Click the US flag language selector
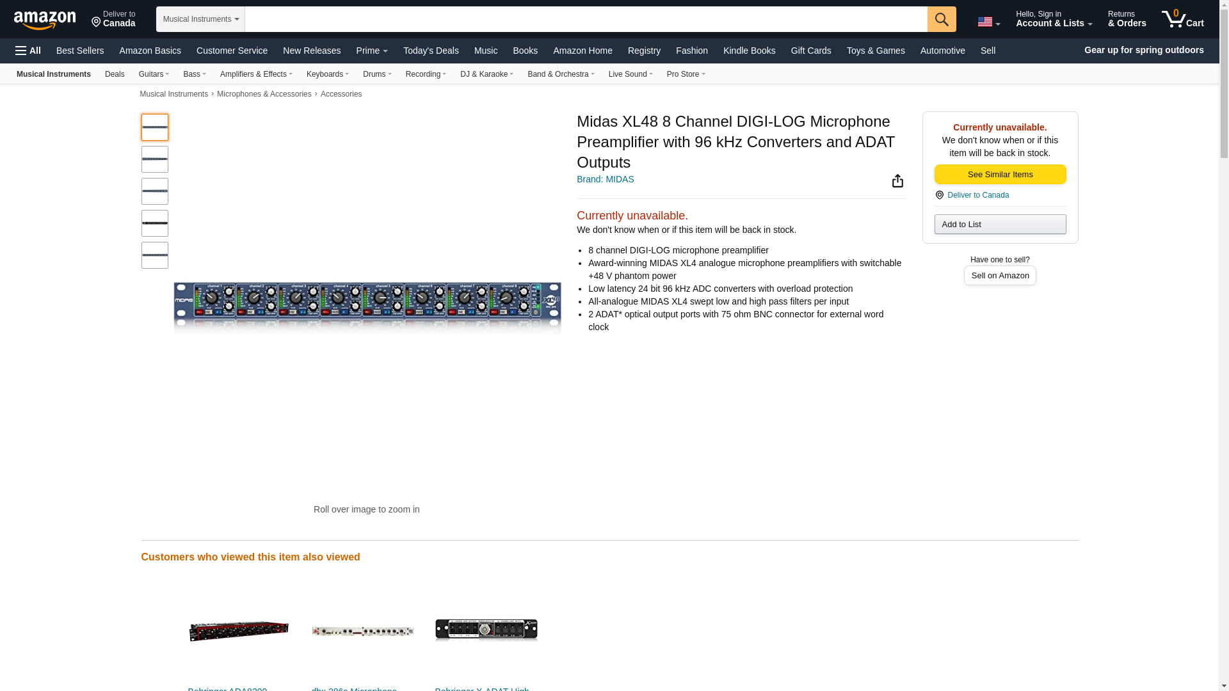Screen dimensions: 1229x691 pos(988,22)
